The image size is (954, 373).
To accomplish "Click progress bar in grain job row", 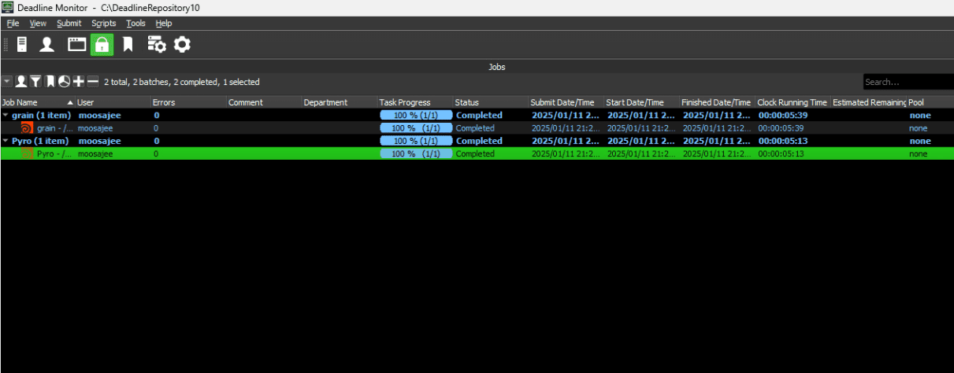I will [x=416, y=128].
